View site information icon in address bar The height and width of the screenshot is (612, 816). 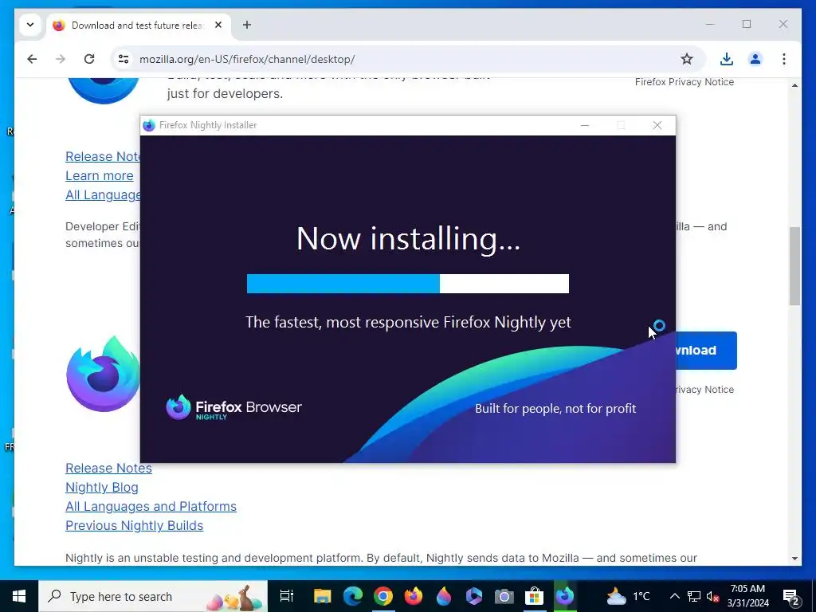[x=124, y=59]
